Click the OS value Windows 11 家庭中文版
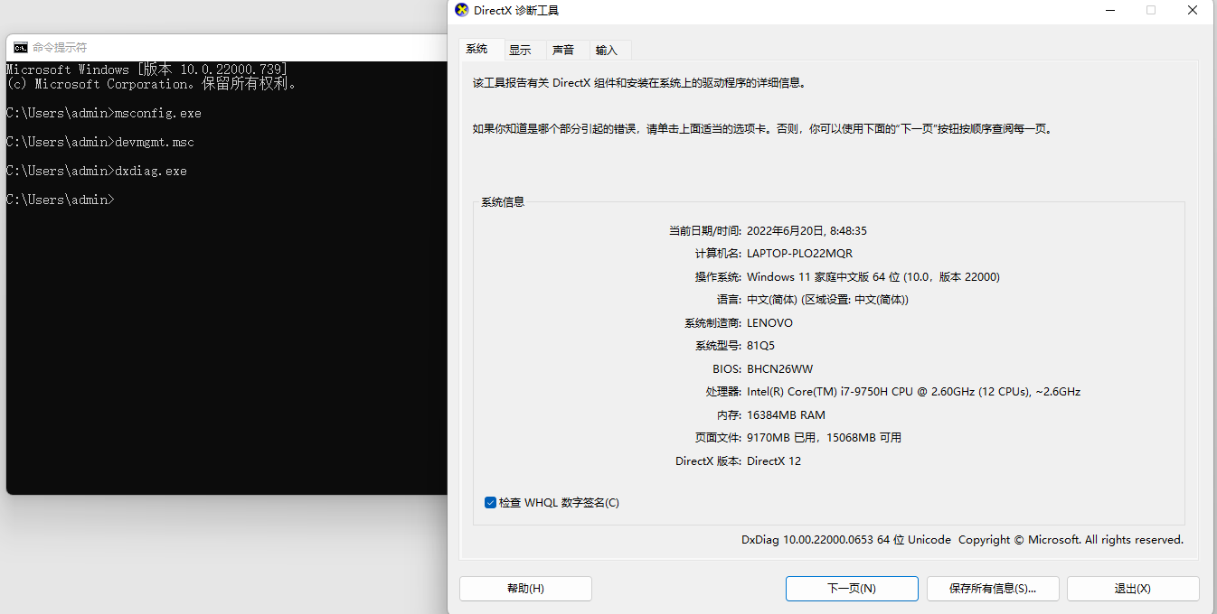 (x=873, y=277)
